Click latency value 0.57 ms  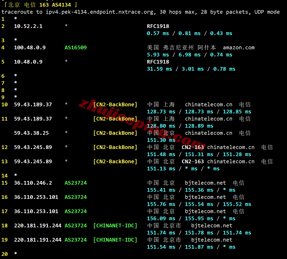click(x=158, y=33)
